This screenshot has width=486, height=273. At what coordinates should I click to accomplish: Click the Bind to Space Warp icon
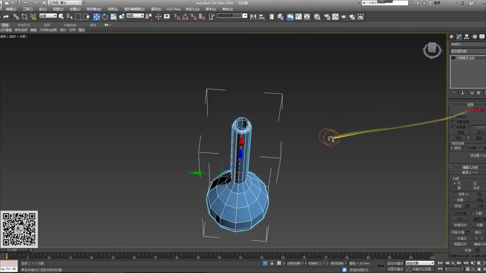[x=33, y=17]
